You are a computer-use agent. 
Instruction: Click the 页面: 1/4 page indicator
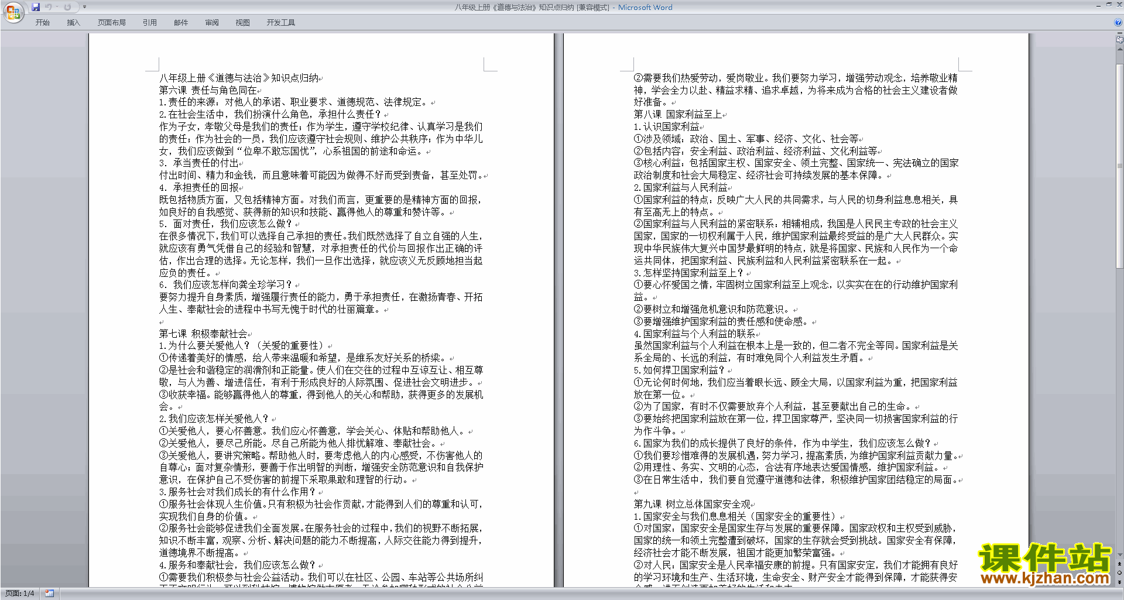tap(19, 594)
